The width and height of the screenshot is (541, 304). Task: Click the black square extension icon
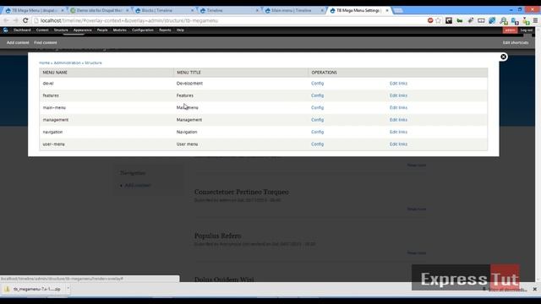(x=449, y=20)
